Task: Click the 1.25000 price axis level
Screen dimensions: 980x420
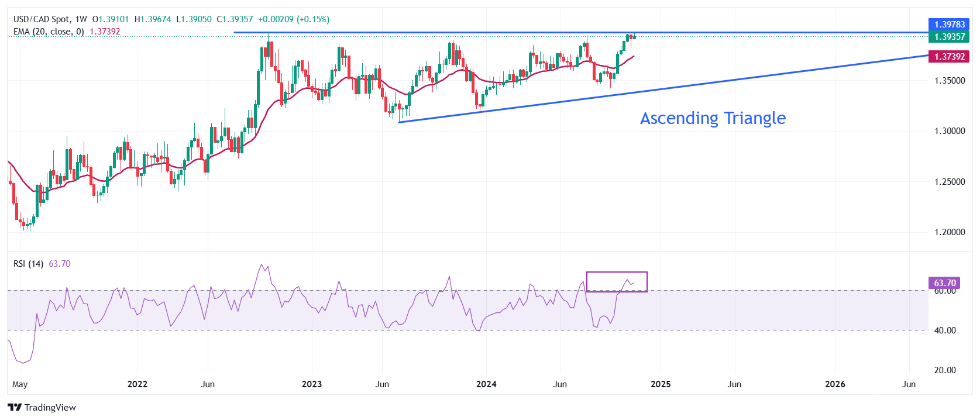Action: pyautogui.click(x=949, y=182)
